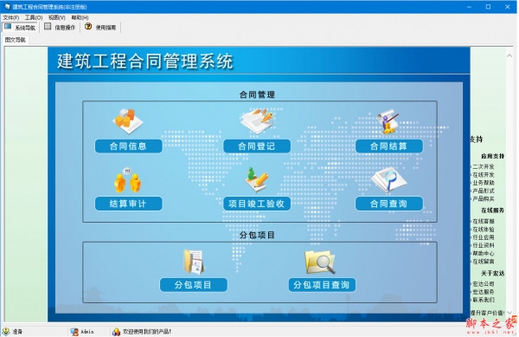This screenshot has height=337, width=519.
Task: Open the 行业资料 link
Action: pyautogui.click(x=483, y=245)
